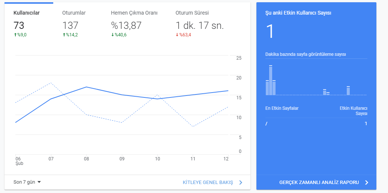Select the Oturum Süresi metric tab
The height and width of the screenshot is (193, 388).
tap(200, 24)
